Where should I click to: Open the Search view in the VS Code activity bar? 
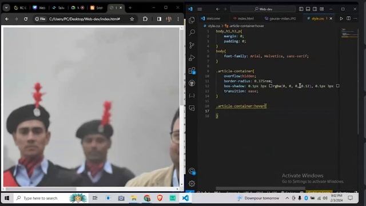point(192,32)
